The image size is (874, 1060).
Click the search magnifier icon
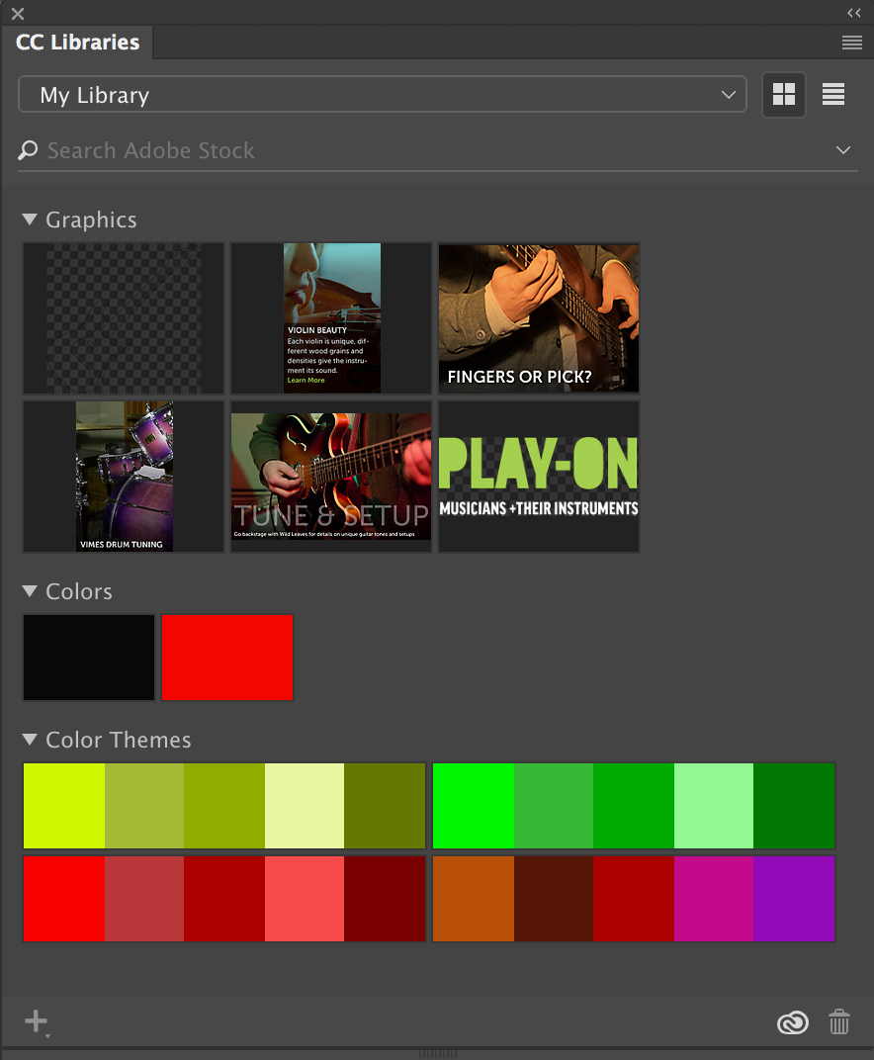pos(28,150)
